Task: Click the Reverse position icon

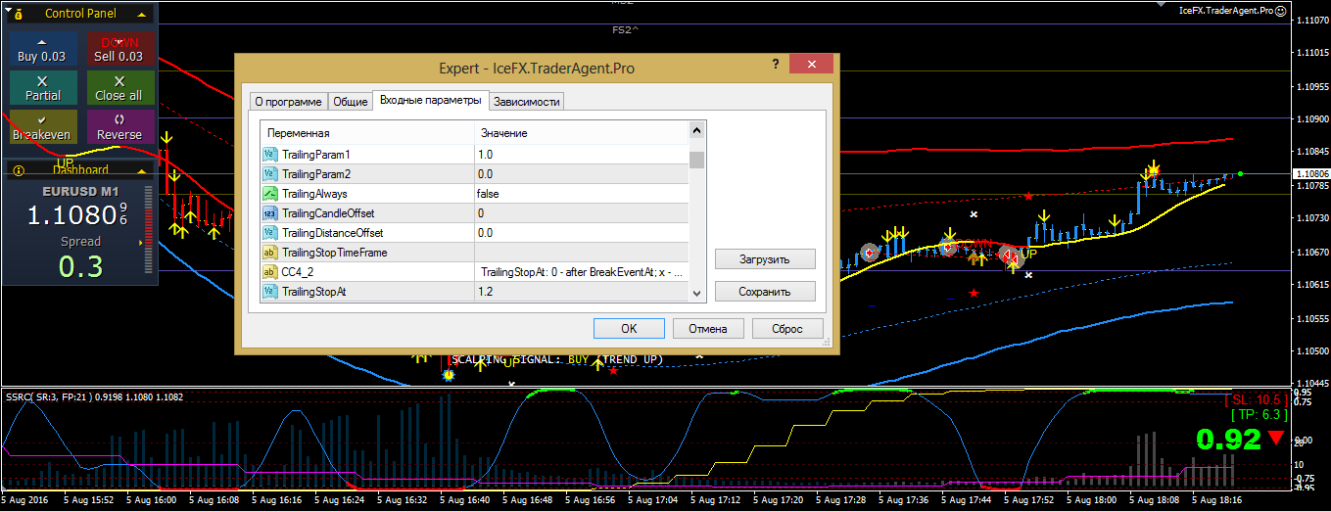Action: click(x=119, y=119)
